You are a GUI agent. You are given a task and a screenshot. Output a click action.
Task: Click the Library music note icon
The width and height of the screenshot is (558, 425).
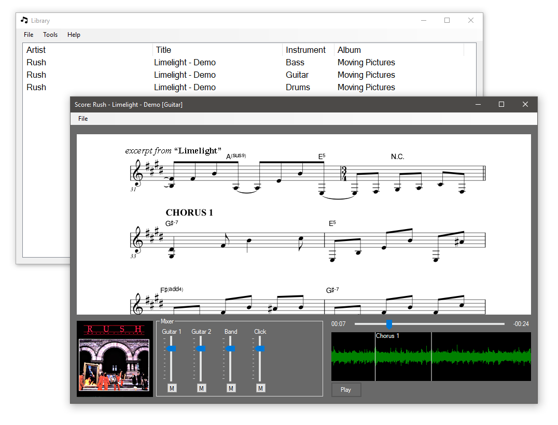click(x=24, y=20)
